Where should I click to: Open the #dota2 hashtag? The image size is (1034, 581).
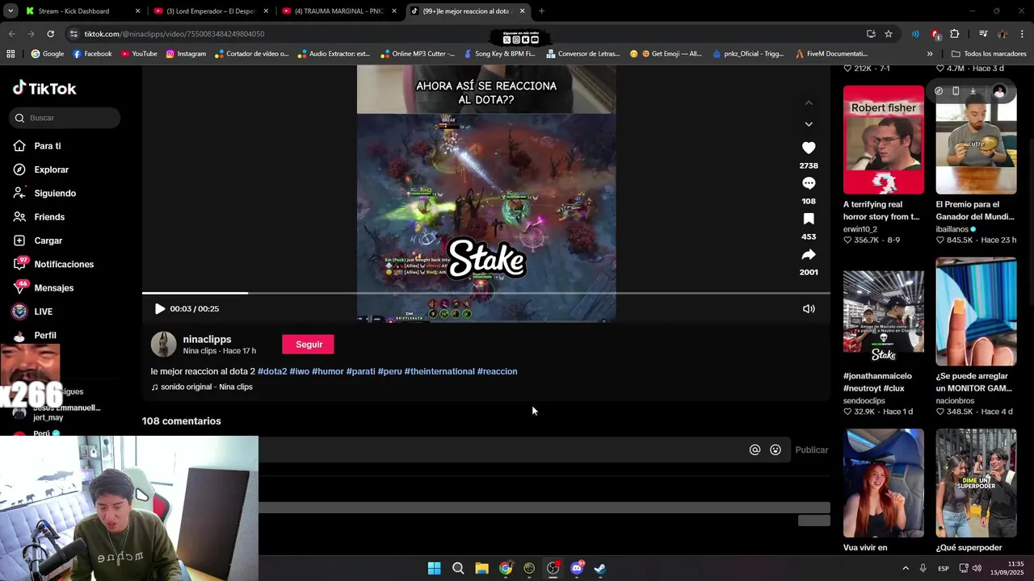272,371
